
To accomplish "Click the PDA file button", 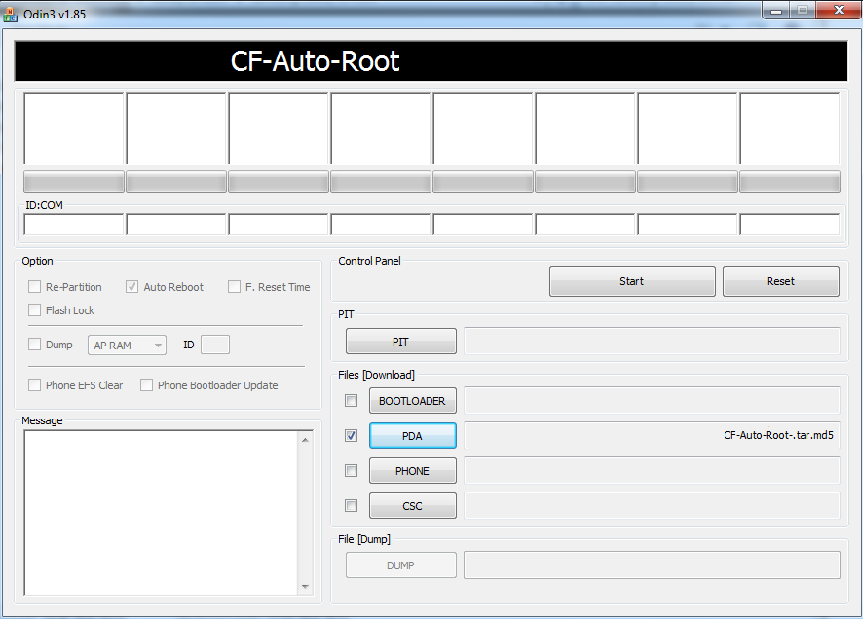I will tap(413, 436).
